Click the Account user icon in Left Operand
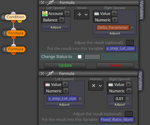 click(x=45, y=14)
